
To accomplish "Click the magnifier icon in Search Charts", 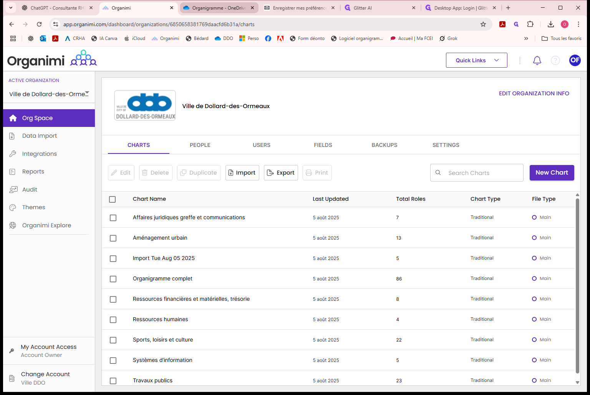I will 438,173.
